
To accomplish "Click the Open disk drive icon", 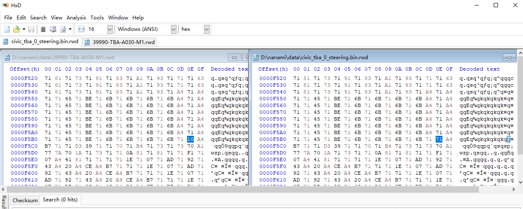I will [x=53, y=29].
